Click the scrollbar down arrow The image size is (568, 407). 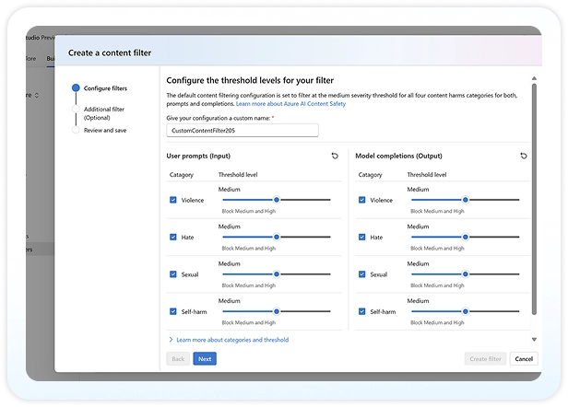(x=534, y=340)
